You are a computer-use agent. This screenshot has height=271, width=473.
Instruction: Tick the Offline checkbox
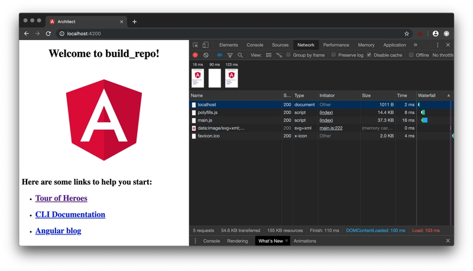pos(411,55)
